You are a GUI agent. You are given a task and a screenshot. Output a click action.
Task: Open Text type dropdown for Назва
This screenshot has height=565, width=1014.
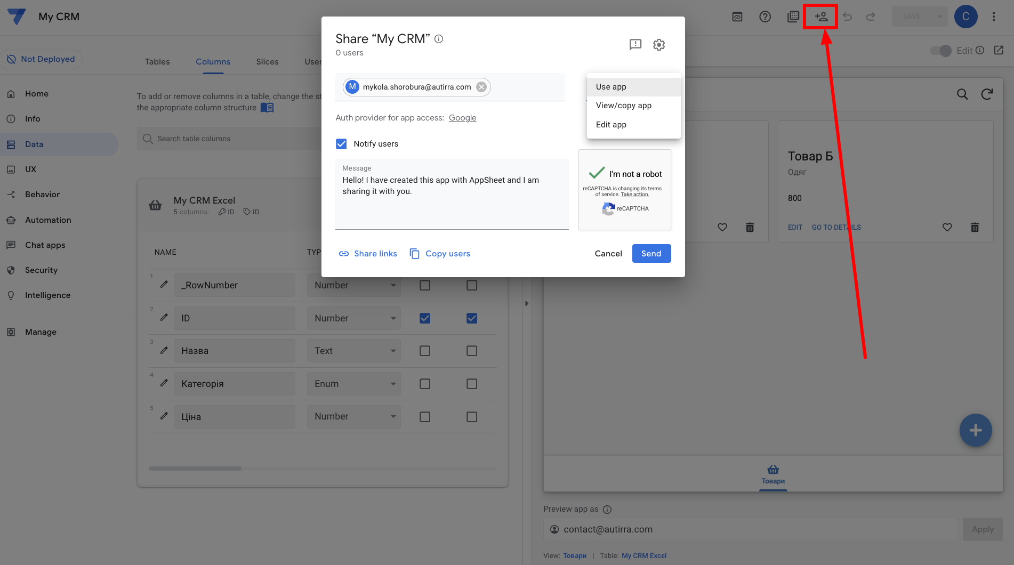(353, 351)
